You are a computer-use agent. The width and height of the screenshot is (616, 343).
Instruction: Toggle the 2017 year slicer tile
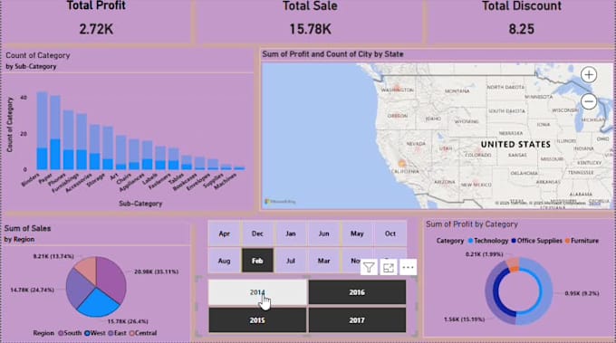tap(357, 319)
